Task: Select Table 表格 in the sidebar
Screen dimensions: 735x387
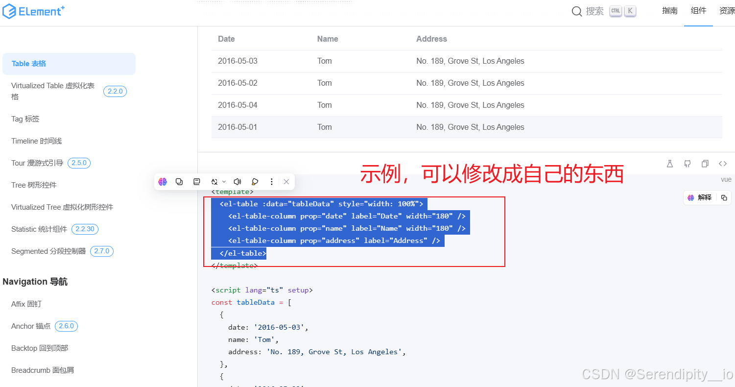Action: [69, 64]
